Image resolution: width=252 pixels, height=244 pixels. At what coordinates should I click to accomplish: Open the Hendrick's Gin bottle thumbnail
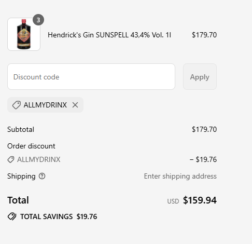coord(24,34)
